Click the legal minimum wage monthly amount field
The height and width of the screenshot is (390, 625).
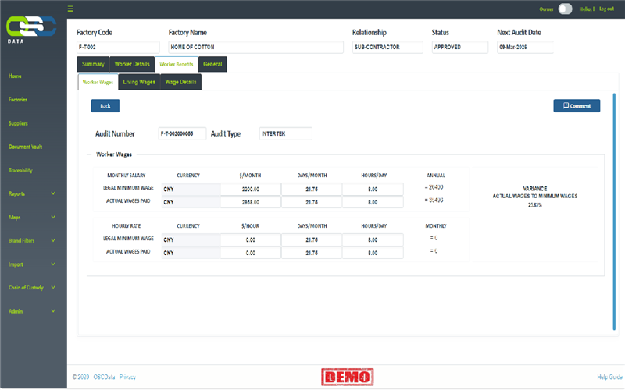tap(250, 189)
